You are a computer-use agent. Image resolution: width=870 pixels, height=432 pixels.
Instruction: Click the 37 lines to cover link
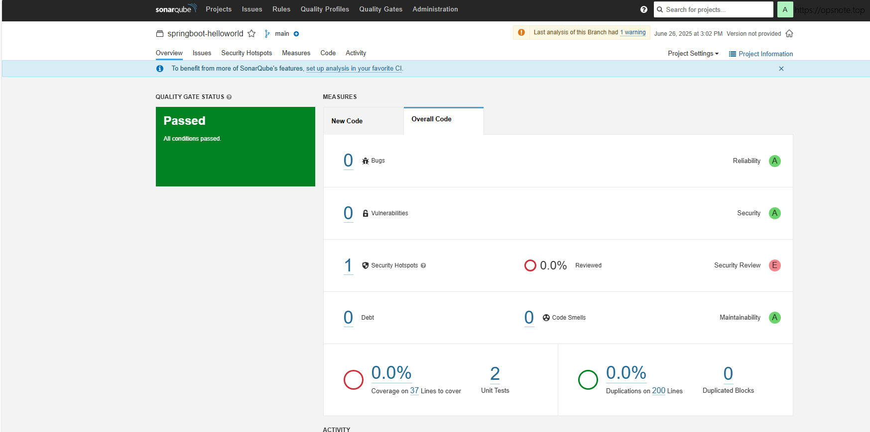pyautogui.click(x=414, y=391)
